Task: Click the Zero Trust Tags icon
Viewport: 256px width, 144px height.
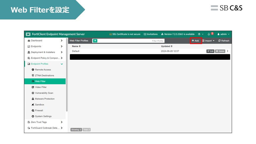Action: point(29,122)
